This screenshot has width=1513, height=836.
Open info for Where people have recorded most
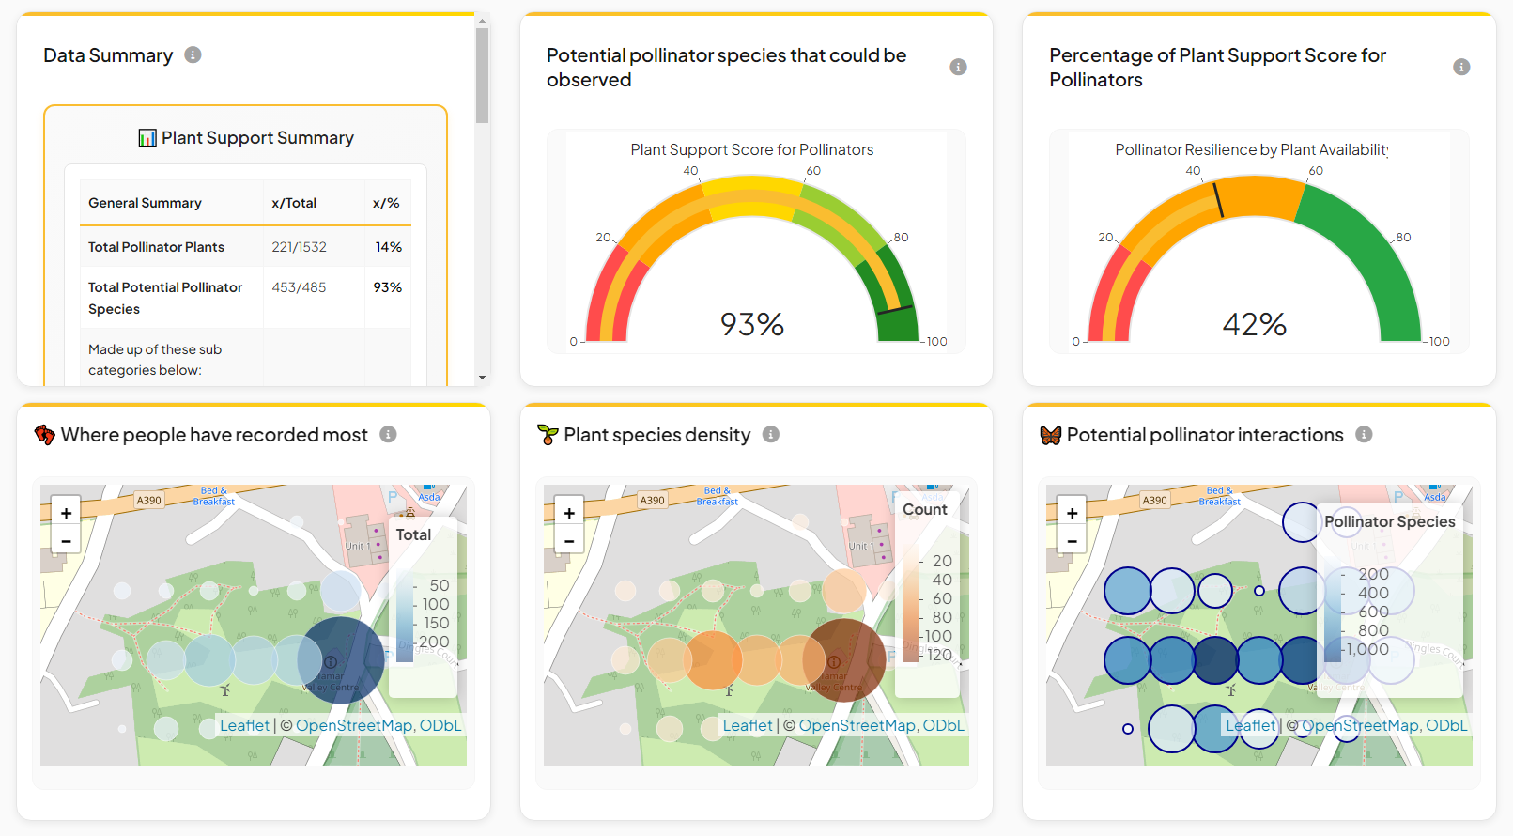click(x=388, y=435)
